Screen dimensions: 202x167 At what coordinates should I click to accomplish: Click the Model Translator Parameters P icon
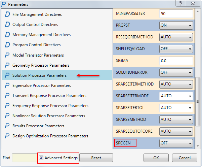(x=7, y=55)
